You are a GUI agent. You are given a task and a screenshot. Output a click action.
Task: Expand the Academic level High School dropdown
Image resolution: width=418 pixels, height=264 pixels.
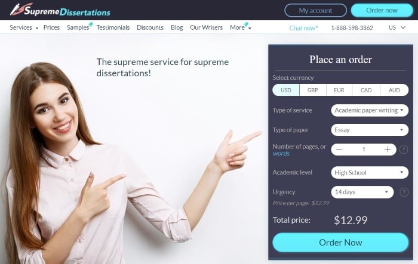370,173
